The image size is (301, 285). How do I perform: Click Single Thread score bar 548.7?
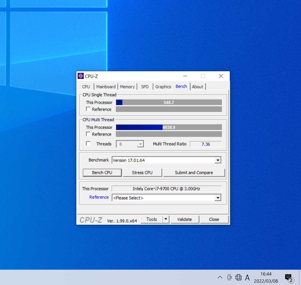click(x=169, y=102)
